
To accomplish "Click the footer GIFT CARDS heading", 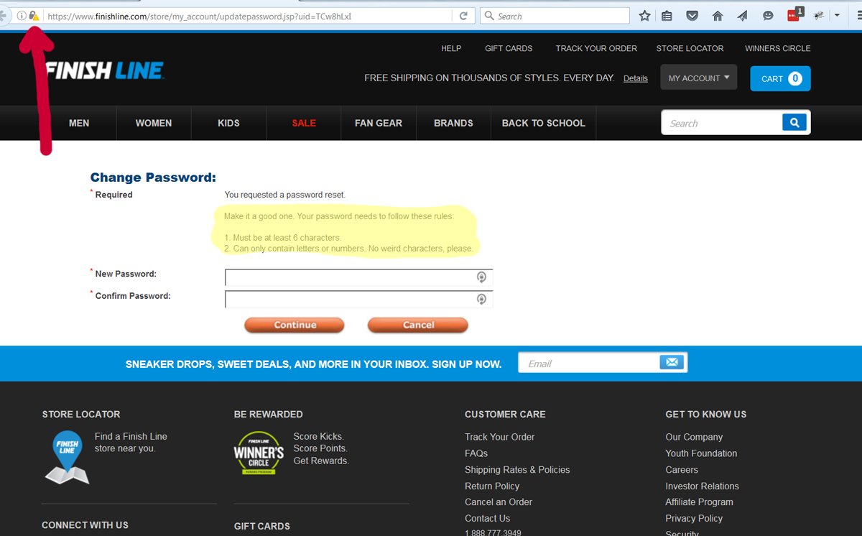I will pos(262,527).
